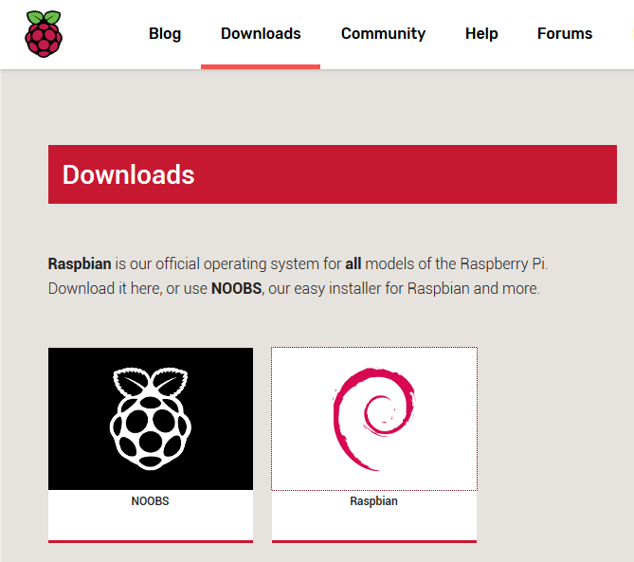Viewport: 634px width, 562px height.
Task: Select the Downloads navigation tab
Action: 261,33
